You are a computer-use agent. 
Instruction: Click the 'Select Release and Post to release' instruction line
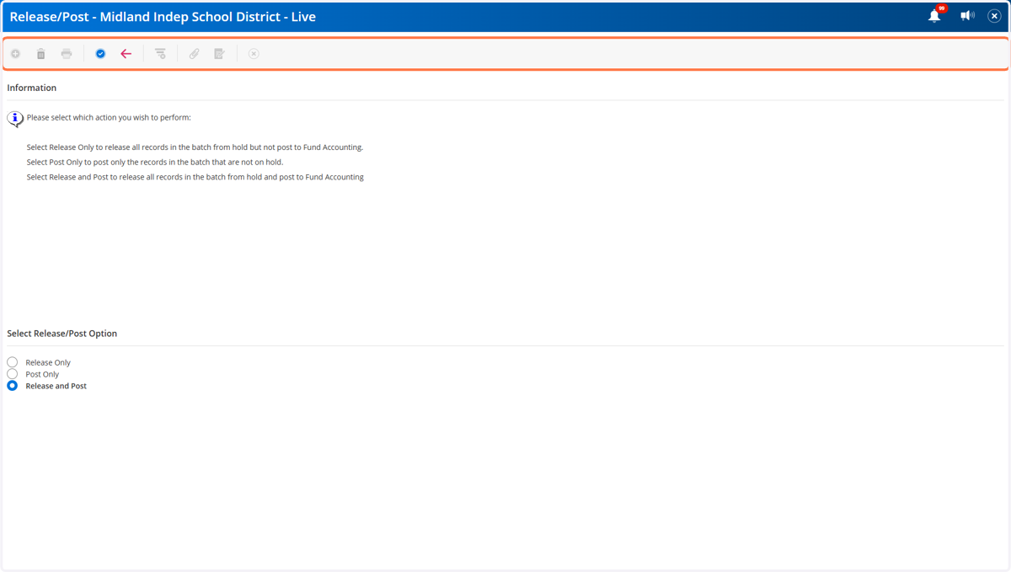[x=195, y=177]
